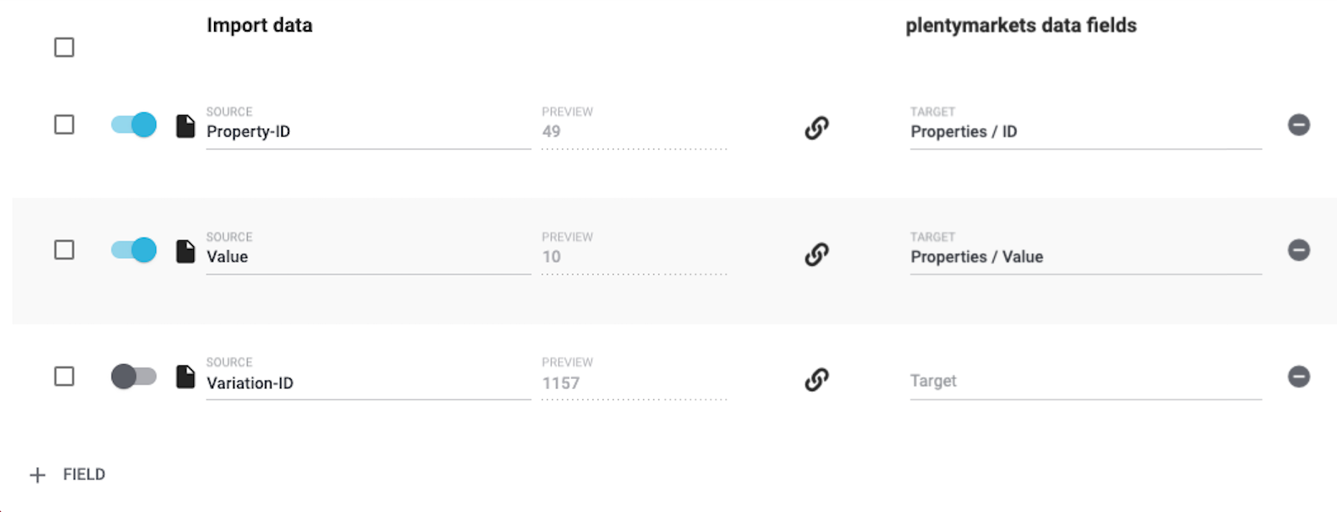This screenshot has height=512, width=1337.
Task: Add a new mapping with + FIELD
Action: [x=68, y=475]
